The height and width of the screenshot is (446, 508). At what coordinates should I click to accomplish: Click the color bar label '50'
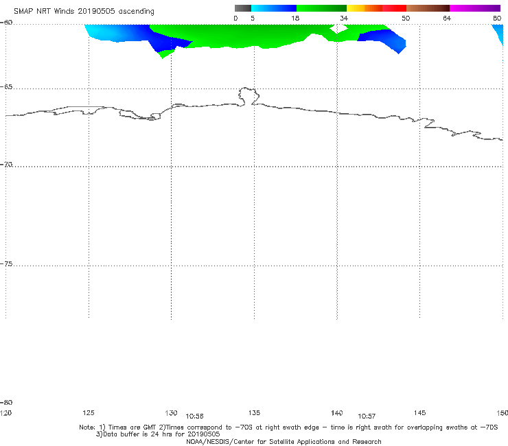(x=406, y=18)
